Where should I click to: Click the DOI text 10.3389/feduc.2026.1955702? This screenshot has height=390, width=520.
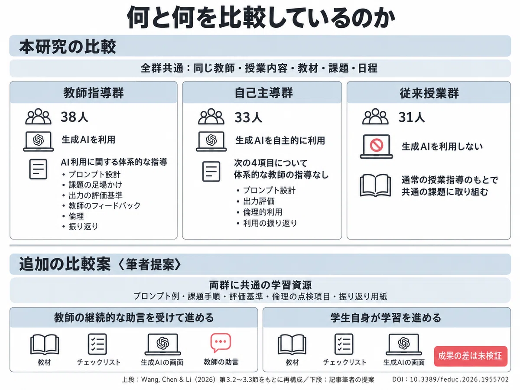coord(451,380)
